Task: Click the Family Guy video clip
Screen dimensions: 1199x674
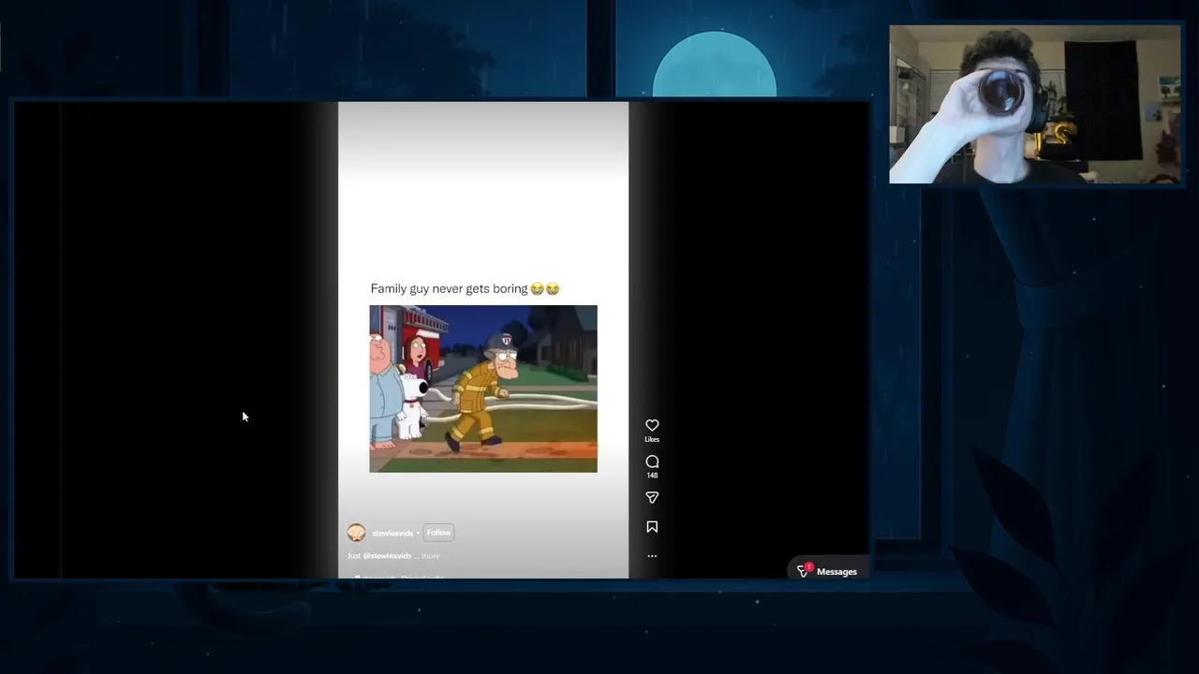Action: tap(483, 388)
